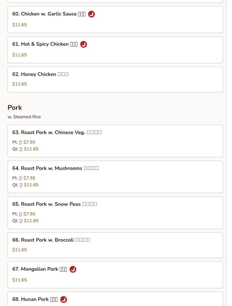
Task: Select 67. Mongolian Pork title
Action: (x=40, y=269)
